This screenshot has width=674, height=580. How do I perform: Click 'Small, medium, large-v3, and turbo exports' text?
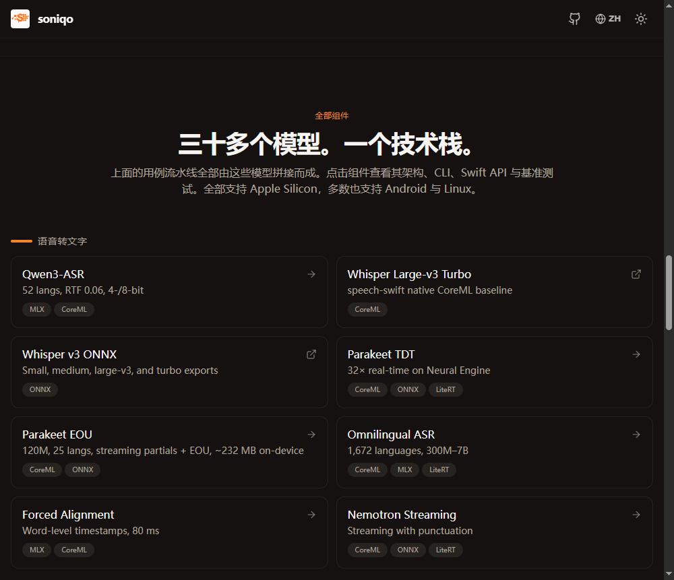[120, 370]
